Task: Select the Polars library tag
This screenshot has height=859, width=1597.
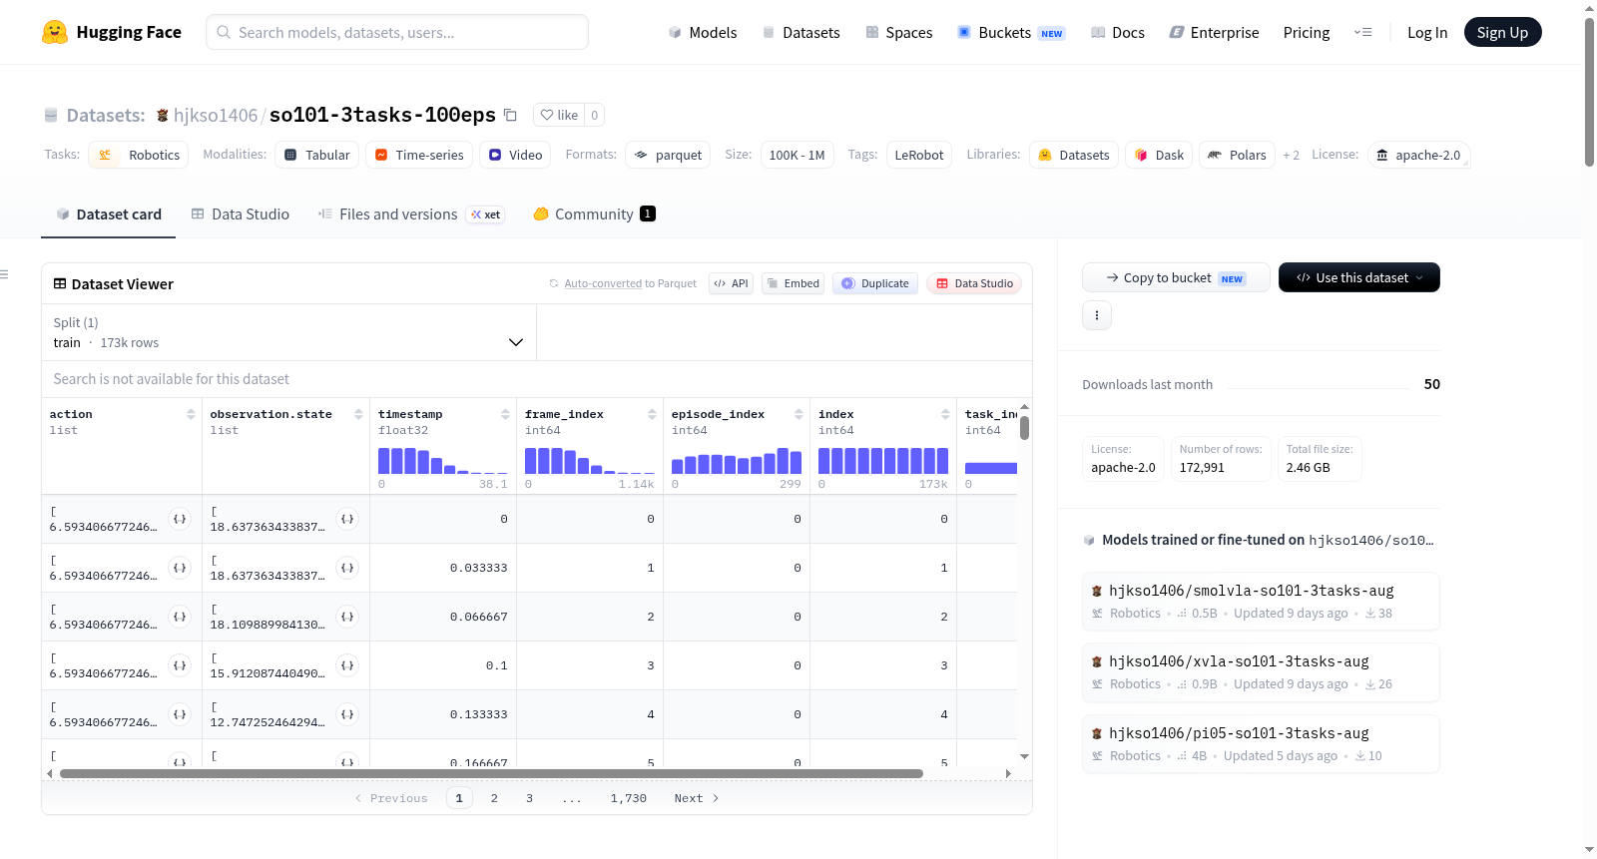Action: [x=1238, y=155]
